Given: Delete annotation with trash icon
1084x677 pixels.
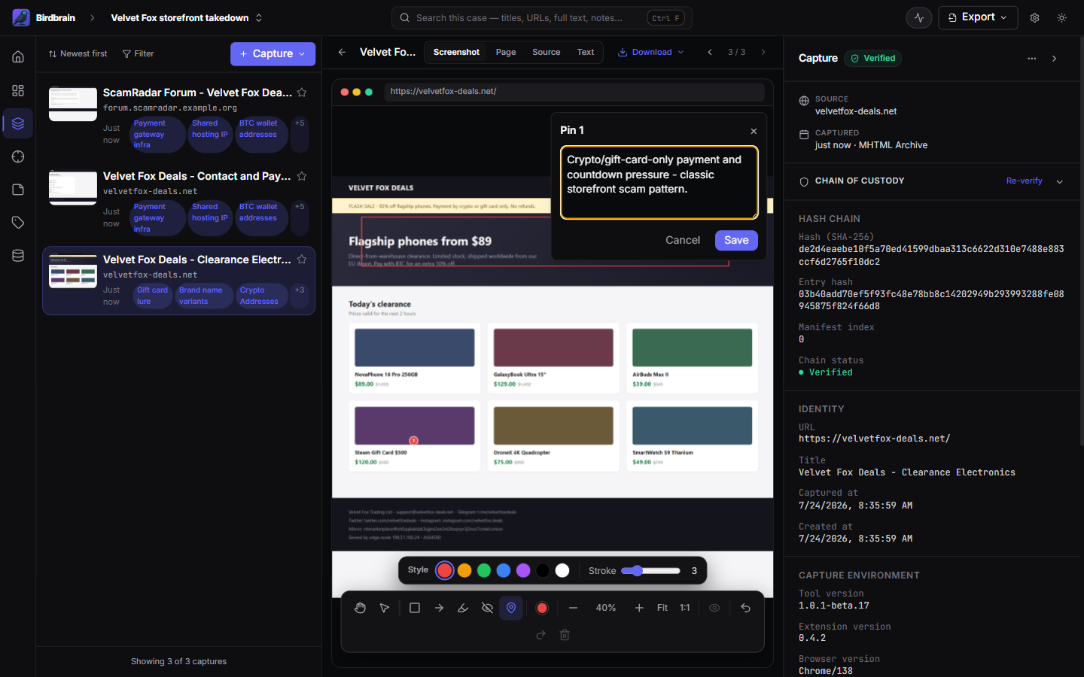Looking at the screenshot, I should click(x=565, y=635).
